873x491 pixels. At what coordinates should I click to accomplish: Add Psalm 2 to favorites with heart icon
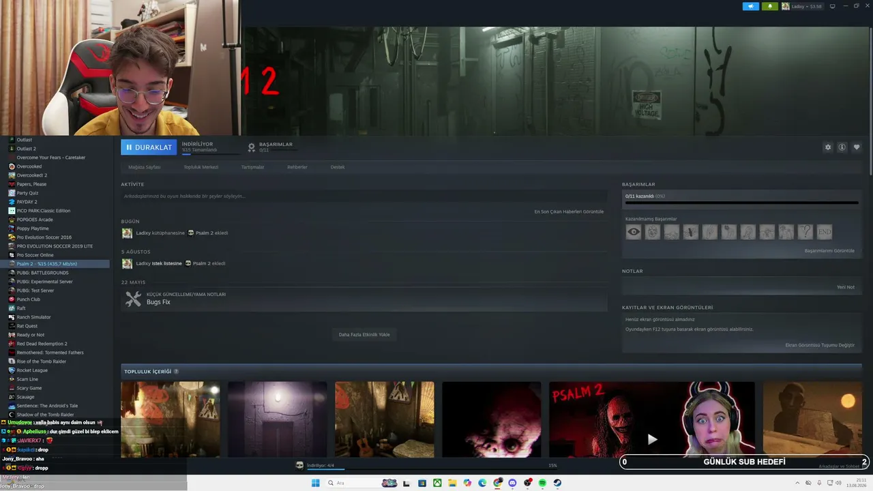(857, 147)
